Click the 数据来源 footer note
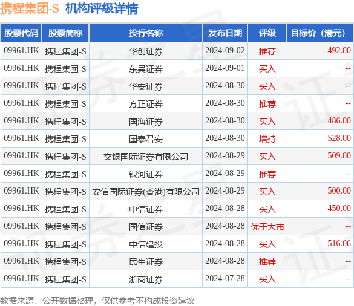Viewport: 354px width, 306px height. tap(97, 301)
